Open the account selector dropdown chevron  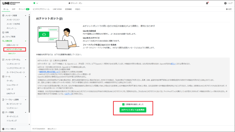click(x=37, y=3)
